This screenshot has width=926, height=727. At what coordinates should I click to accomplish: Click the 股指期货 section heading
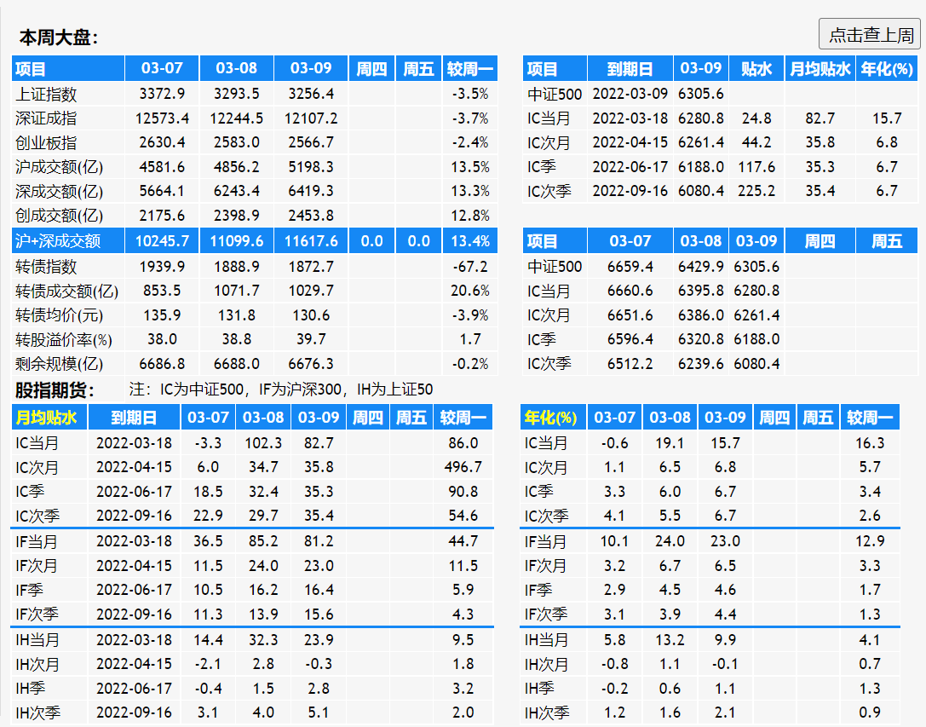pos(55,389)
